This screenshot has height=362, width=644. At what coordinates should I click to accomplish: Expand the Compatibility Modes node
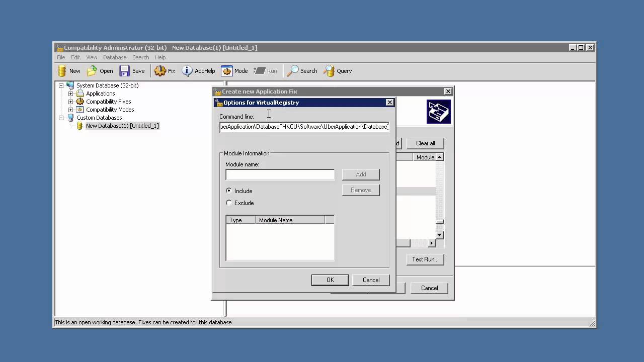tap(71, 110)
